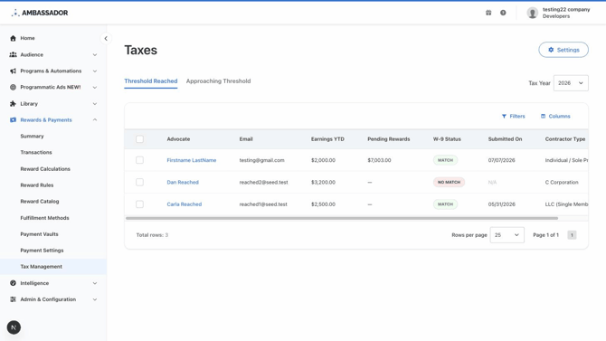Viewport: 606px width, 341px height.
Task: Click the $7,003.00 pending rewards value
Action: pyautogui.click(x=379, y=160)
